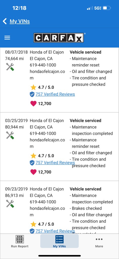Tap the CARFAX logo
The height and width of the screenshot is (259, 119).
tap(59, 38)
